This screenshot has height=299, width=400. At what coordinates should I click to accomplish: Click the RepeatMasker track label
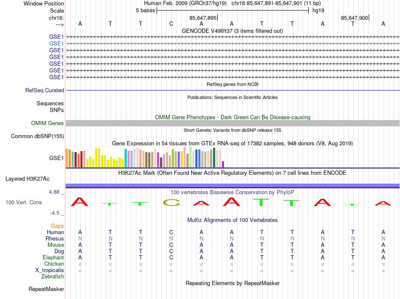coord(46,289)
